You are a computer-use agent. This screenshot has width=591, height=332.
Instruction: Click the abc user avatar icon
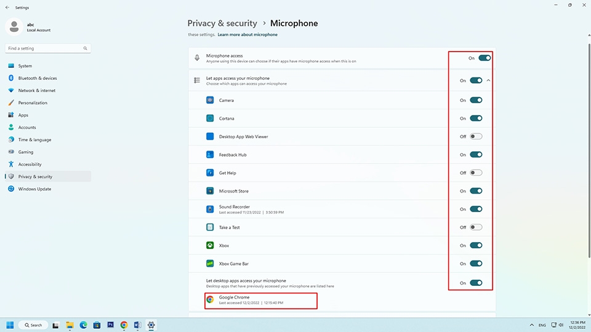click(x=14, y=26)
